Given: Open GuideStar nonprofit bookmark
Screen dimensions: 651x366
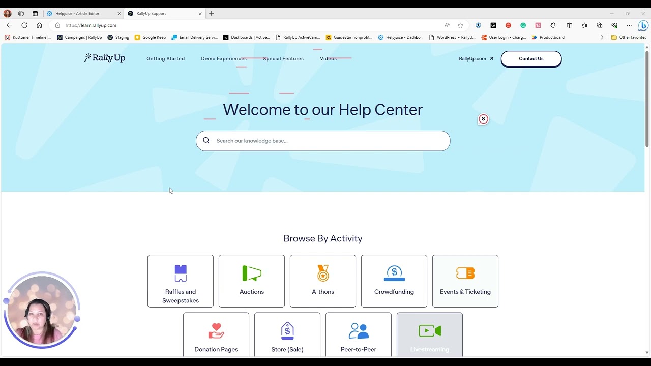Looking at the screenshot, I should pyautogui.click(x=349, y=37).
